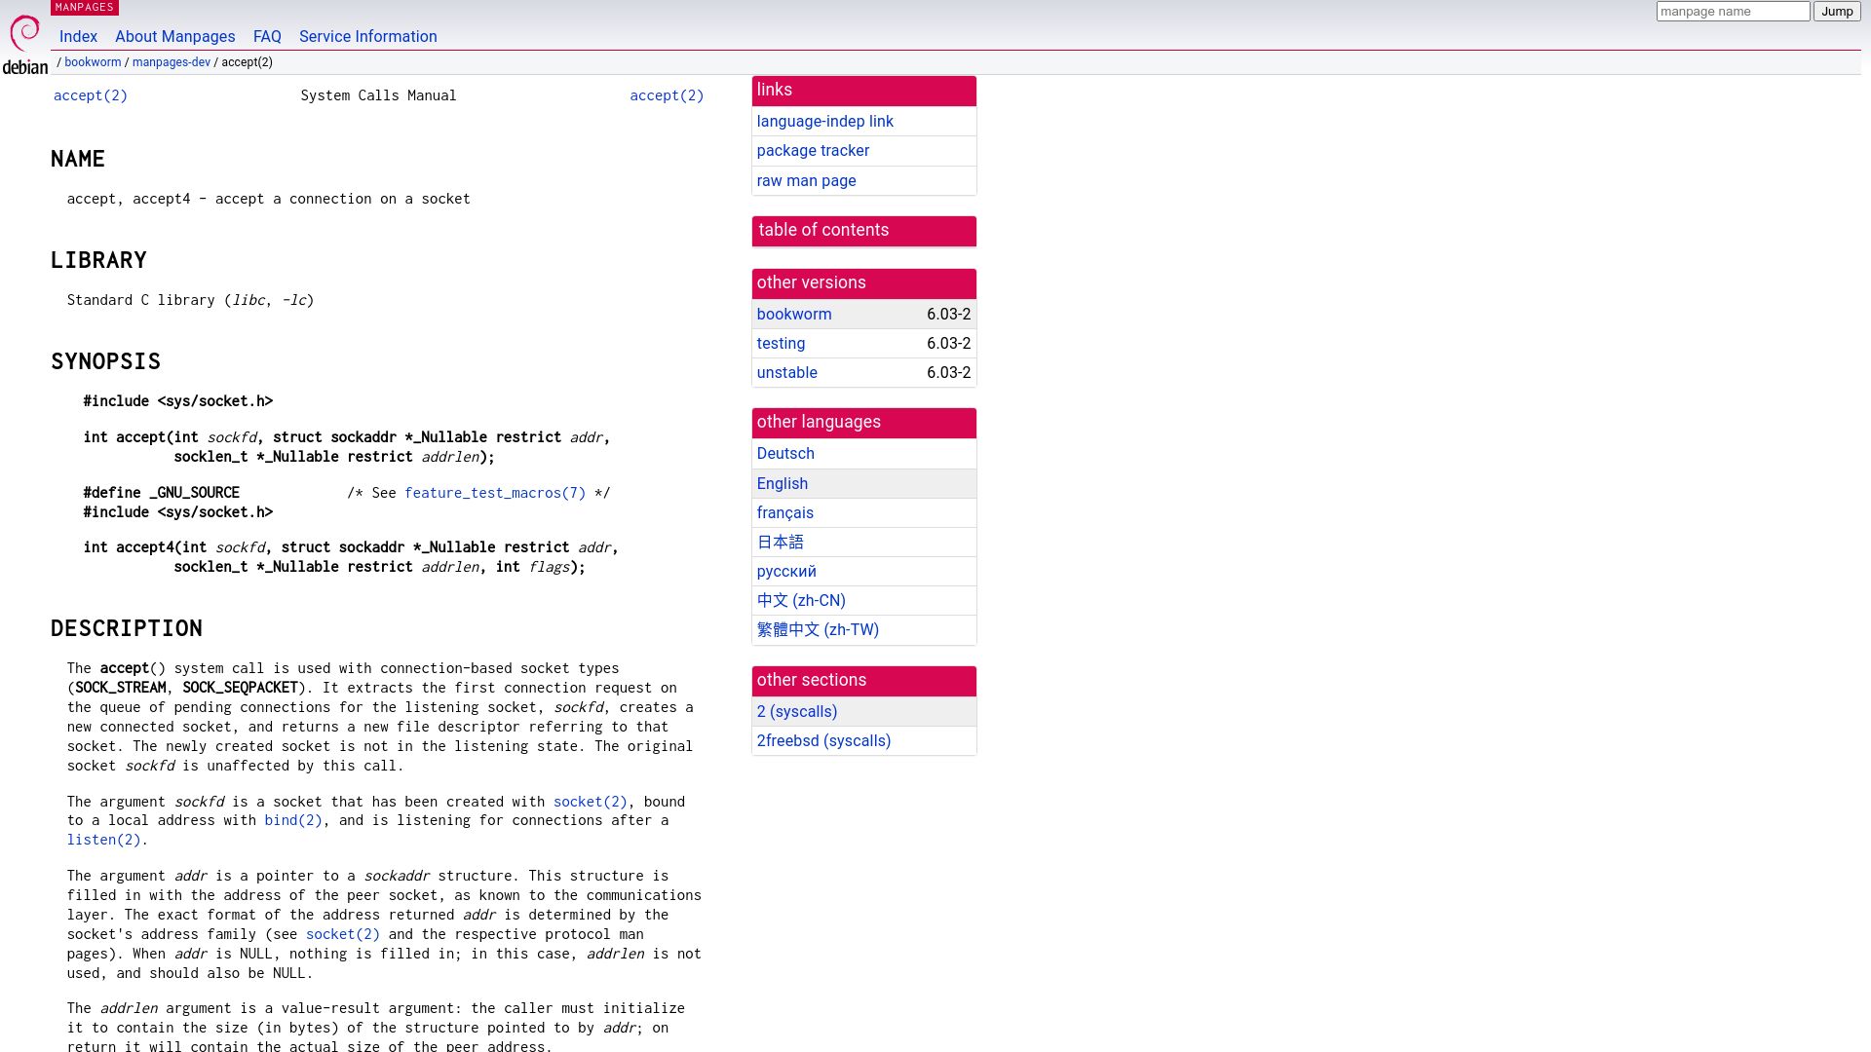Switch language to 中文 (zh-CN)
This screenshot has width=1871, height=1052.
801,601
